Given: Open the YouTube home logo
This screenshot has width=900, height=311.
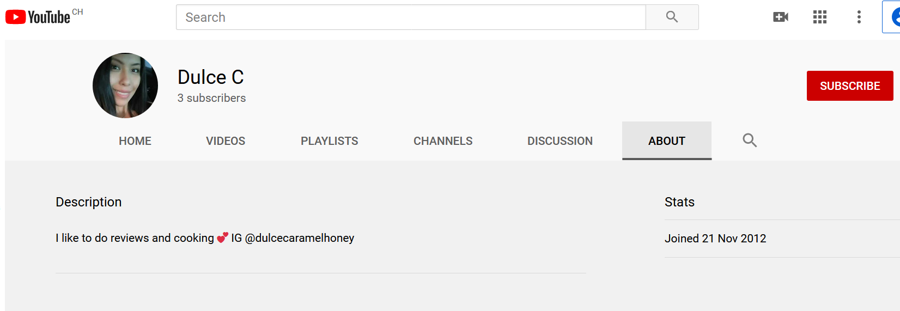Looking at the screenshot, I should (38, 17).
